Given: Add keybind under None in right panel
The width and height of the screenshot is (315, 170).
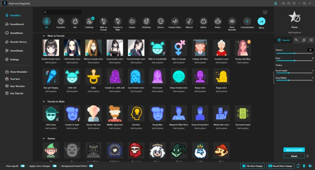Looking at the screenshot, I should coord(294,33).
